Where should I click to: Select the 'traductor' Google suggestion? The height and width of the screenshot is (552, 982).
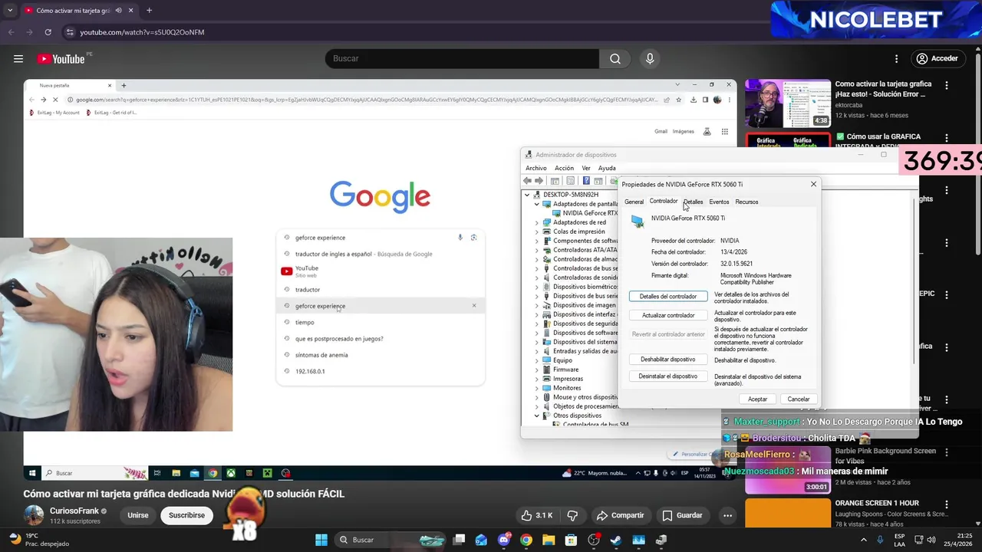click(308, 290)
